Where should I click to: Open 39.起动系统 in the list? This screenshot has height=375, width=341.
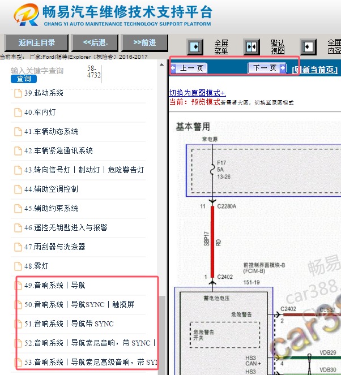pos(44,93)
